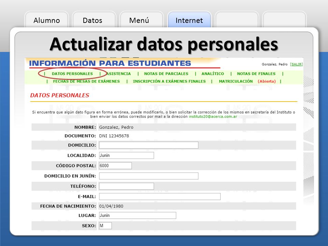Screen dimensions: 328x246
Task: Click the red DATOS PERSONALES heading
Action: click(x=59, y=95)
